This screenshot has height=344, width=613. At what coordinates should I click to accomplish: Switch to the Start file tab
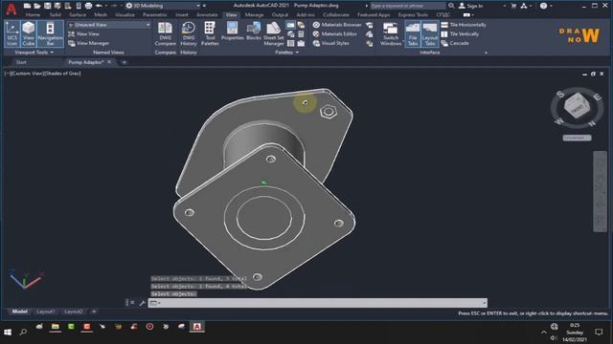[21, 62]
